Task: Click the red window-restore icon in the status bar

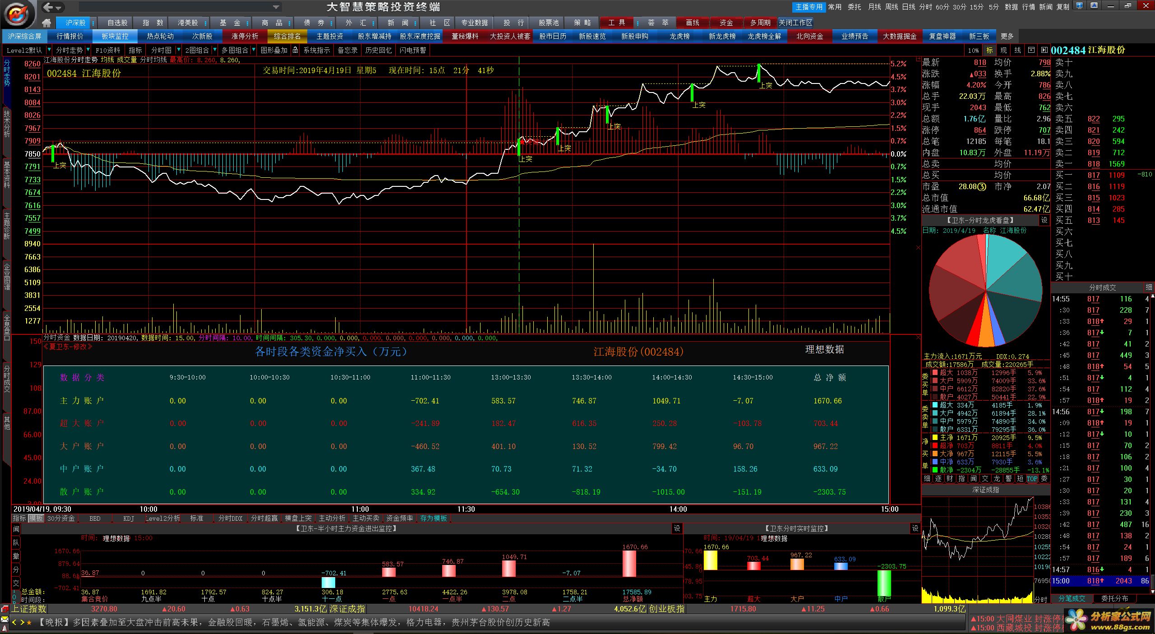Action: 5,609
